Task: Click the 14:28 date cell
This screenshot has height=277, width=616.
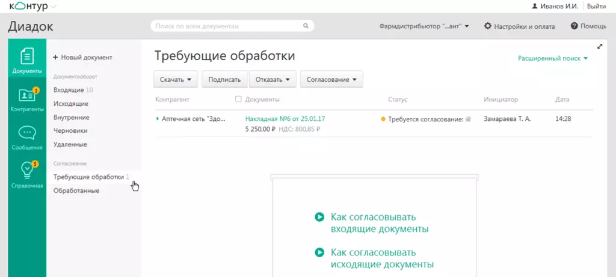Action: click(563, 118)
